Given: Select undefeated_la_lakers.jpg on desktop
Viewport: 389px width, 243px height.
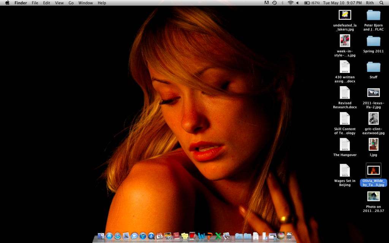Looking at the screenshot, I should [345, 21].
